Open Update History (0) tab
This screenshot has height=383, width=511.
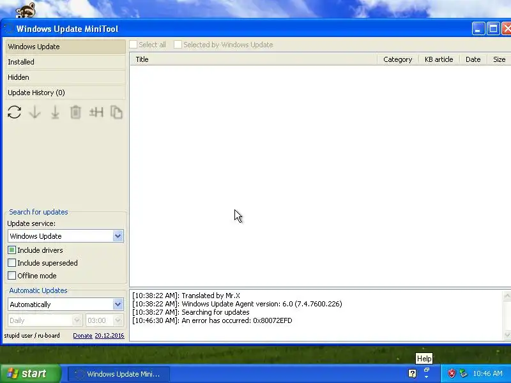coord(65,93)
